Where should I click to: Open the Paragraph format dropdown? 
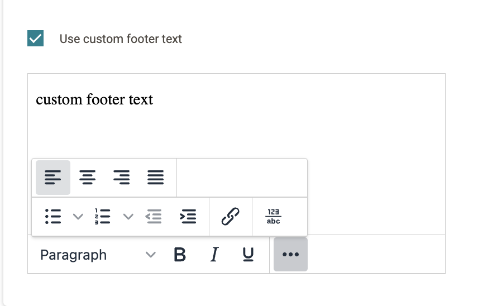pos(98,255)
